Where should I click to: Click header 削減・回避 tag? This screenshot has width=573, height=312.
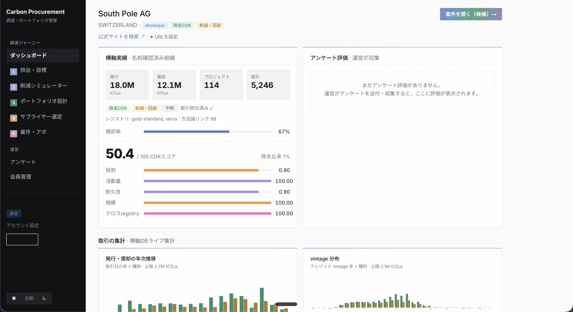click(x=210, y=25)
